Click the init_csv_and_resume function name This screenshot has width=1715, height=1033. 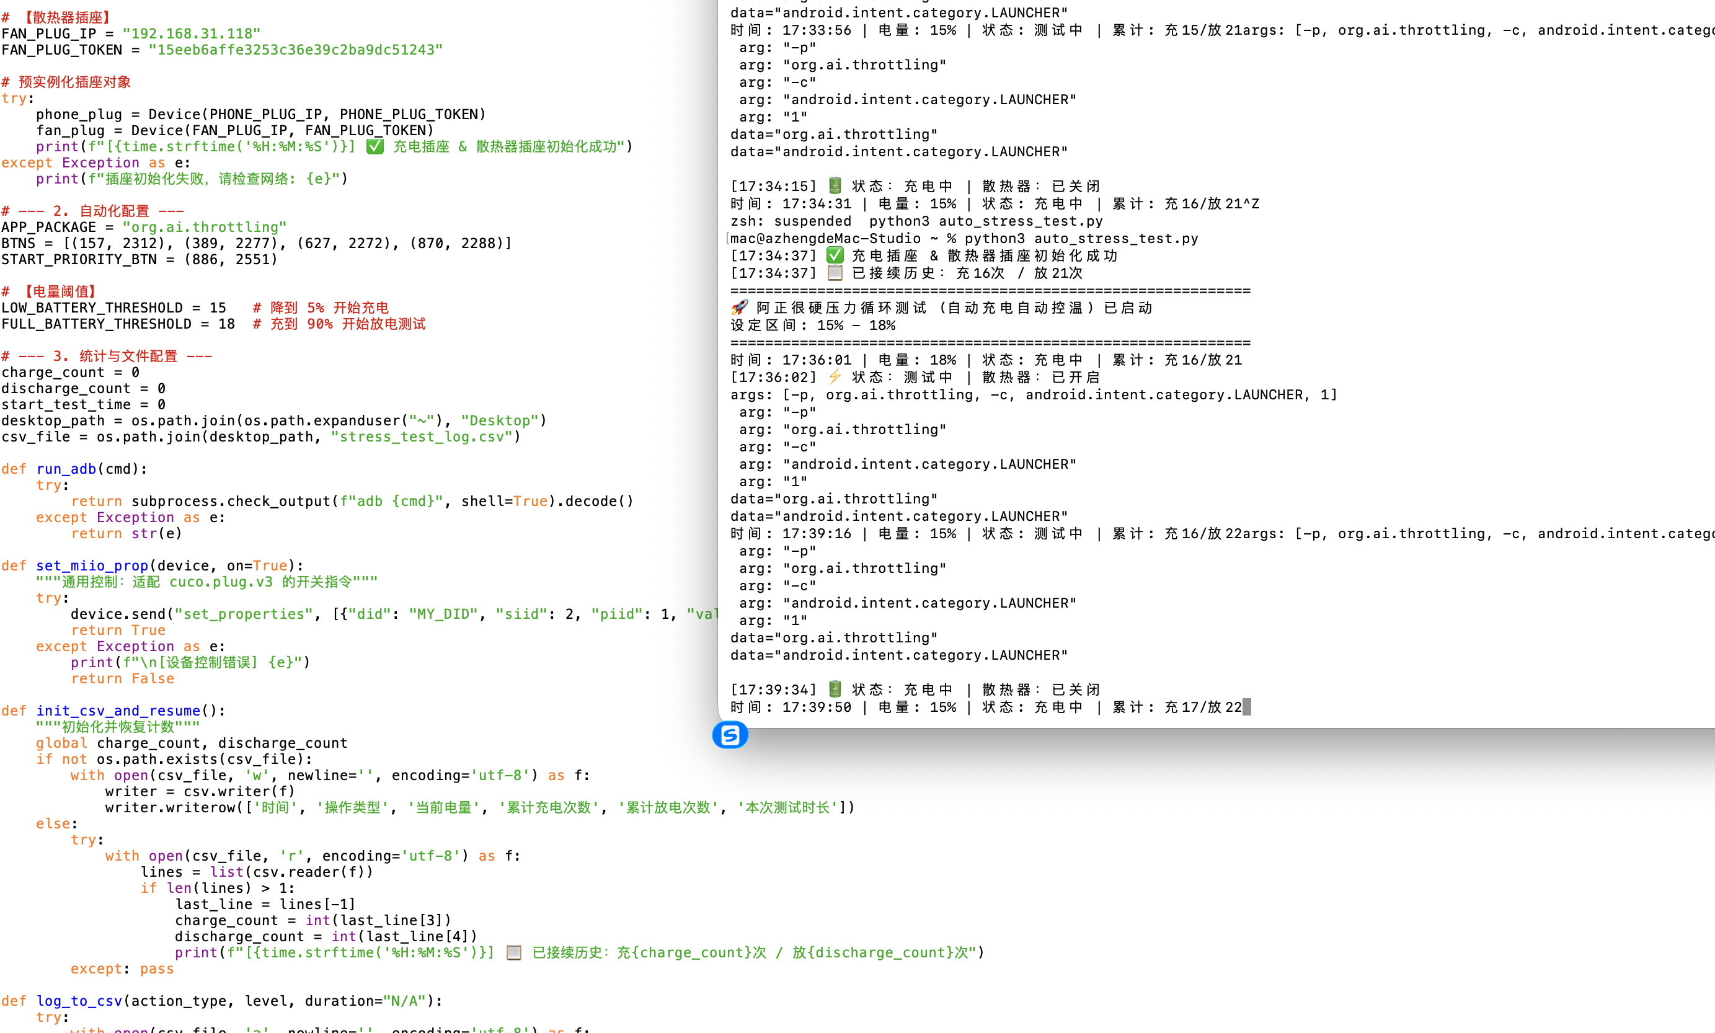point(118,711)
